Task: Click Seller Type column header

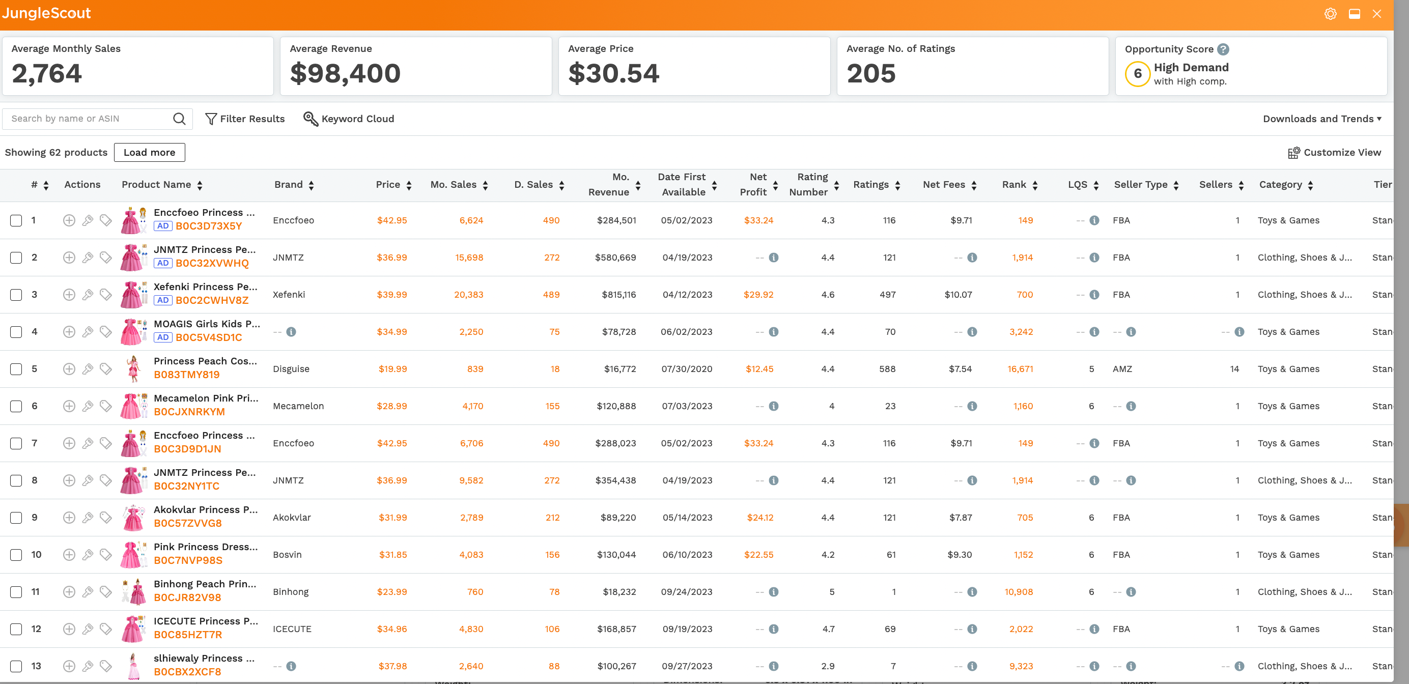Action: click(x=1140, y=185)
